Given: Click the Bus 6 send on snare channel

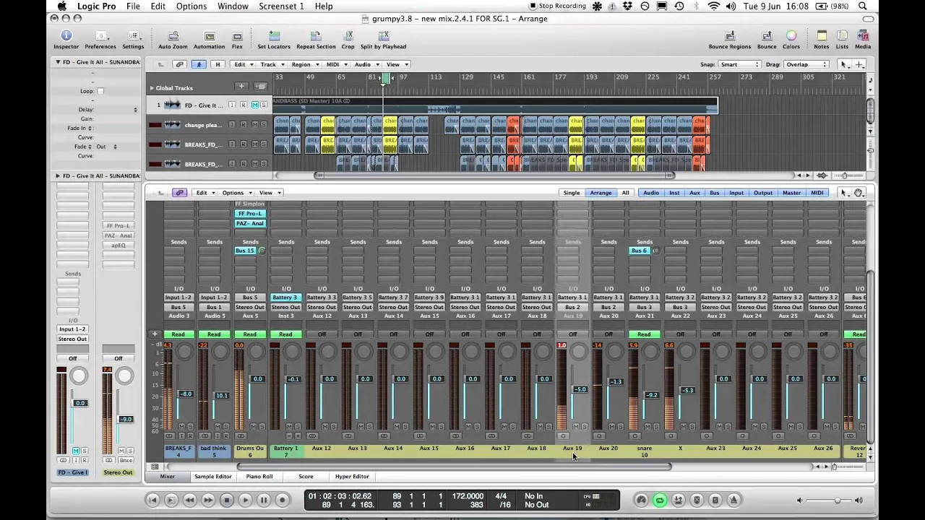Looking at the screenshot, I should click(639, 251).
